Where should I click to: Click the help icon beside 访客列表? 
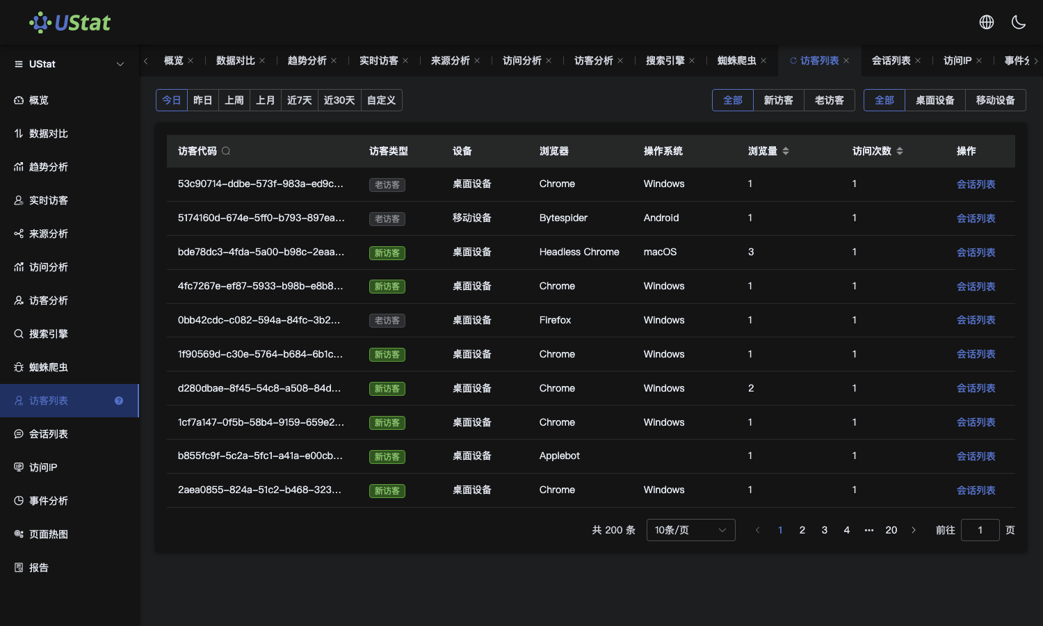(x=119, y=401)
